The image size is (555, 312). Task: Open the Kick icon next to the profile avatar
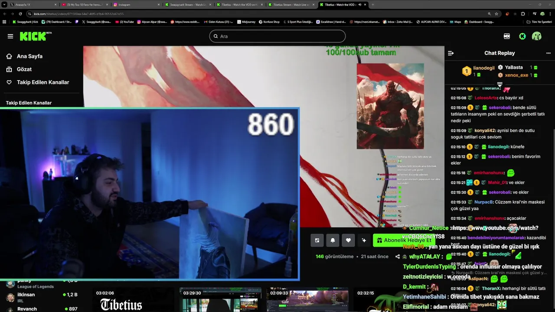point(522,36)
